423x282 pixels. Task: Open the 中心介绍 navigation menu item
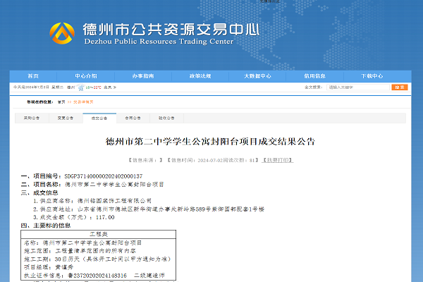(x=86, y=76)
